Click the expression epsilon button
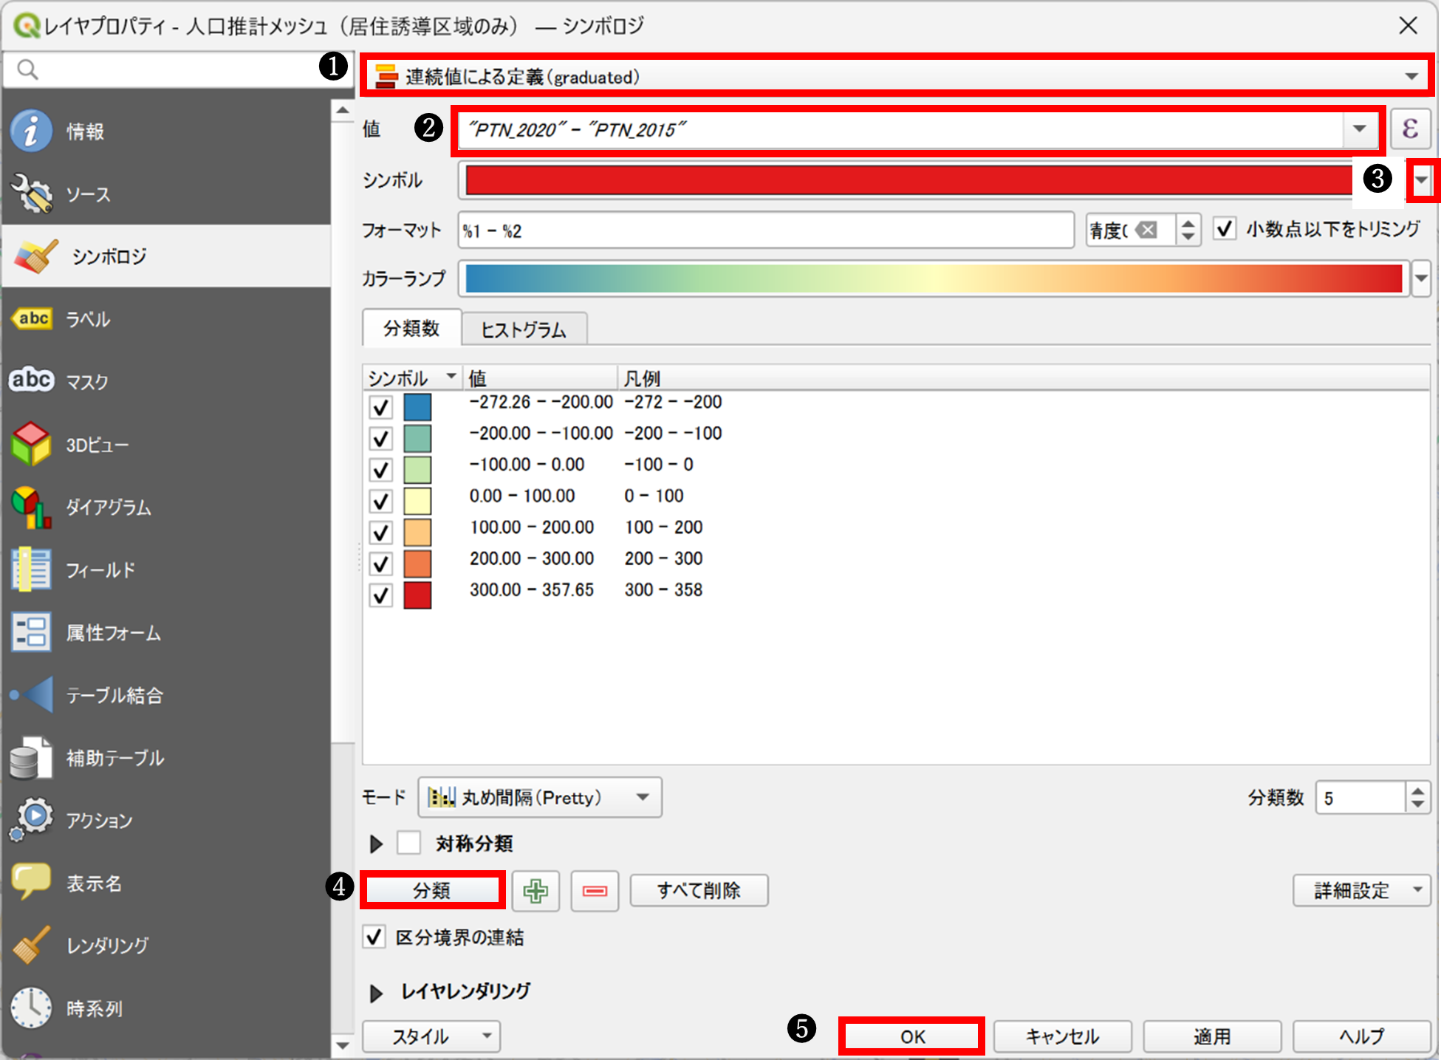This screenshot has width=1441, height=1060. tap(1409, 129)
